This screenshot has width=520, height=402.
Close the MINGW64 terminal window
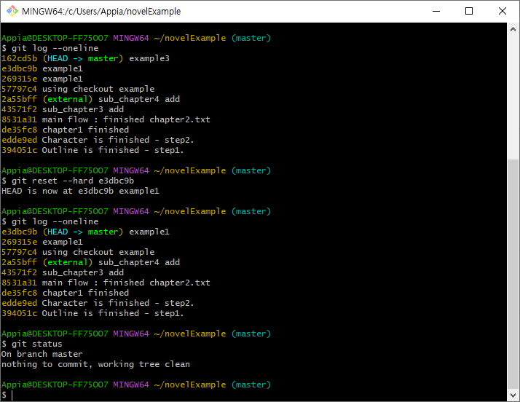(x=503, y=11)
